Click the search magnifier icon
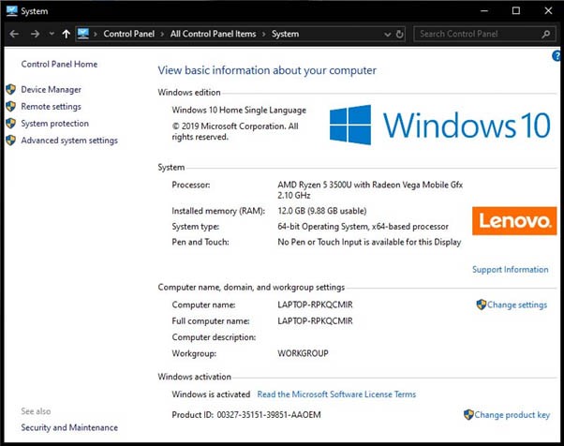 tap(545, 34)
